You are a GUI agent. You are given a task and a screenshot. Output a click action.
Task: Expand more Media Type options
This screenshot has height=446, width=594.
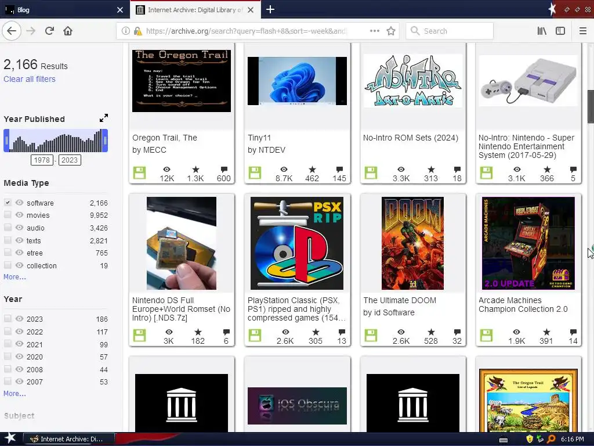click(x=15, y=277)
